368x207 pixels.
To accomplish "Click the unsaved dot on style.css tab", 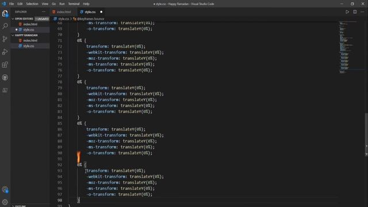I will click(101, 11).
